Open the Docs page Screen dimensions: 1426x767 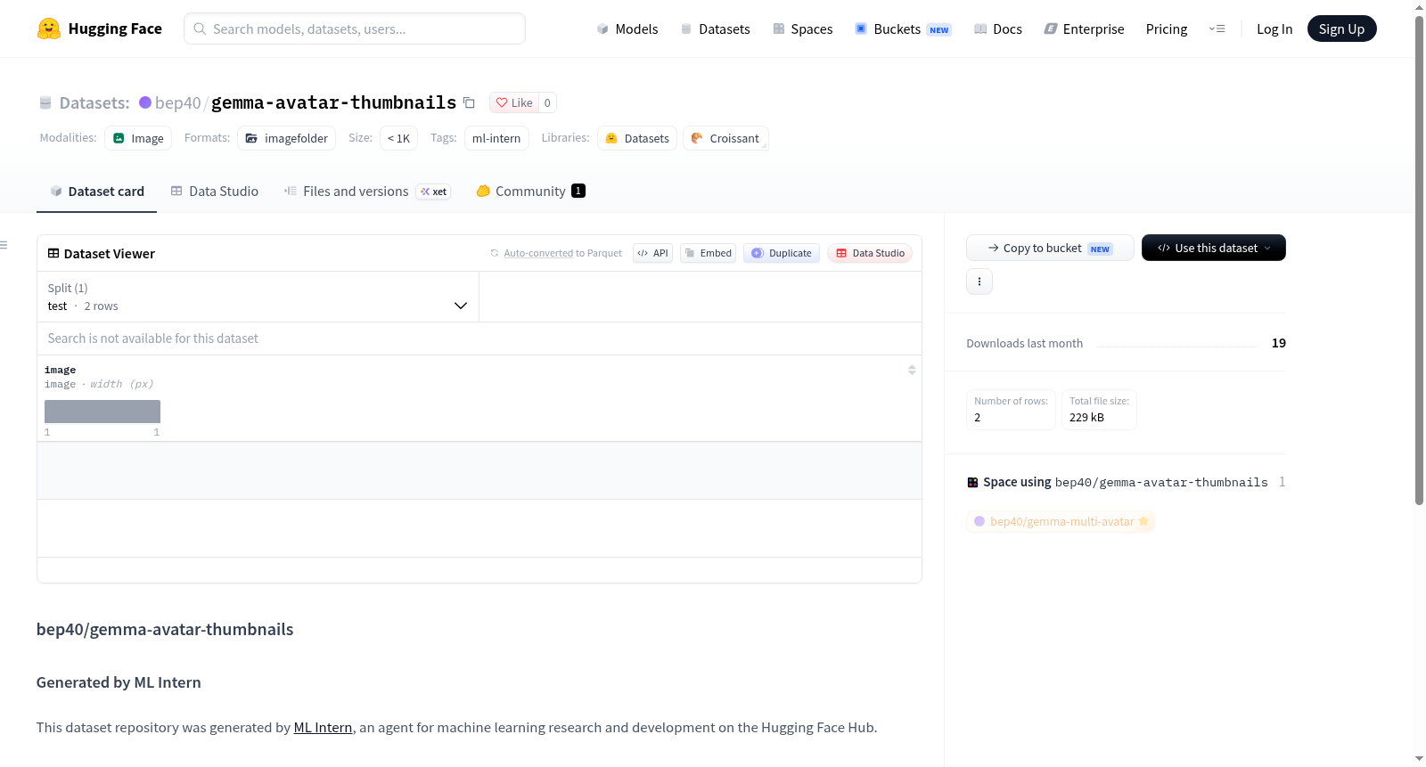pyautogui.click(x=998, y=29)
